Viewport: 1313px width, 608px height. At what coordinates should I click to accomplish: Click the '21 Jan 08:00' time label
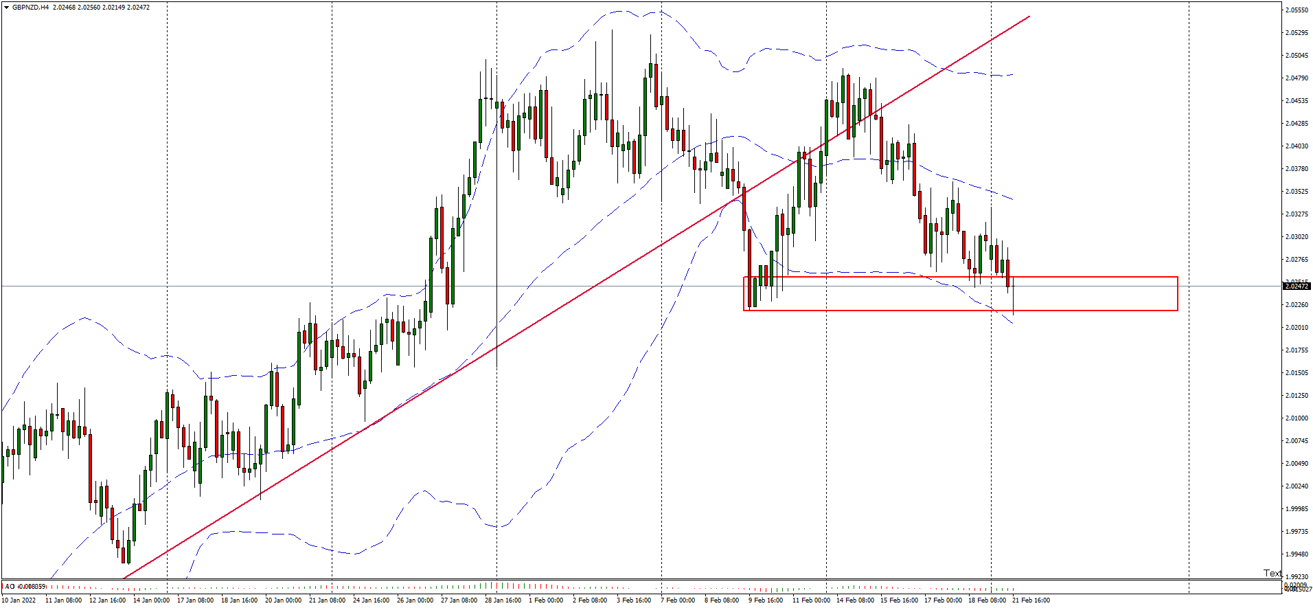(327, 600)
